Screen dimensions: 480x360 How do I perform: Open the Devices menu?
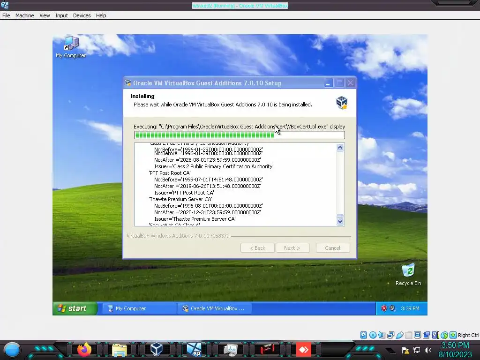point(82,15)
